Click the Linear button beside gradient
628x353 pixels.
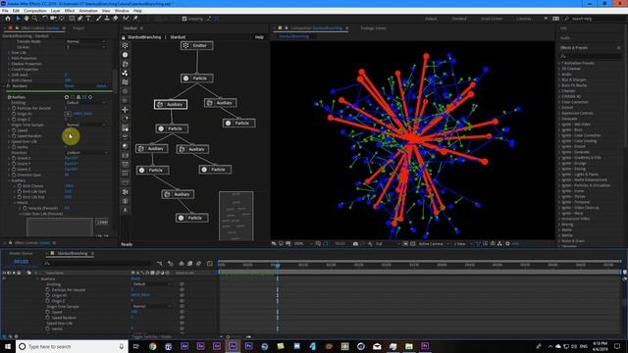coord(102,223)
